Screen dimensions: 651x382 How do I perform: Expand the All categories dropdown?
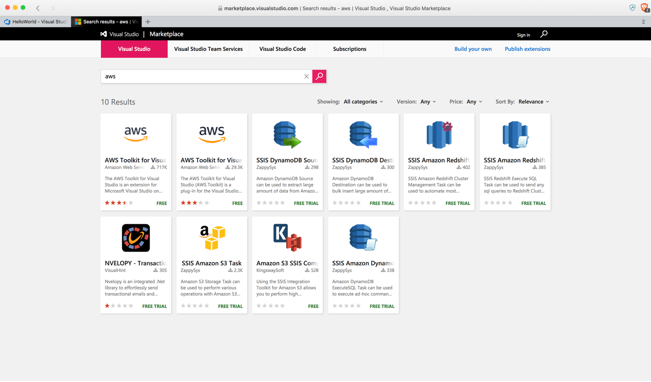click(x=363, y=102)
